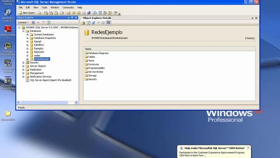This screenshot has width=280, height=158.
Task: Open the Community menu
Action: click(x=68, y=7)
